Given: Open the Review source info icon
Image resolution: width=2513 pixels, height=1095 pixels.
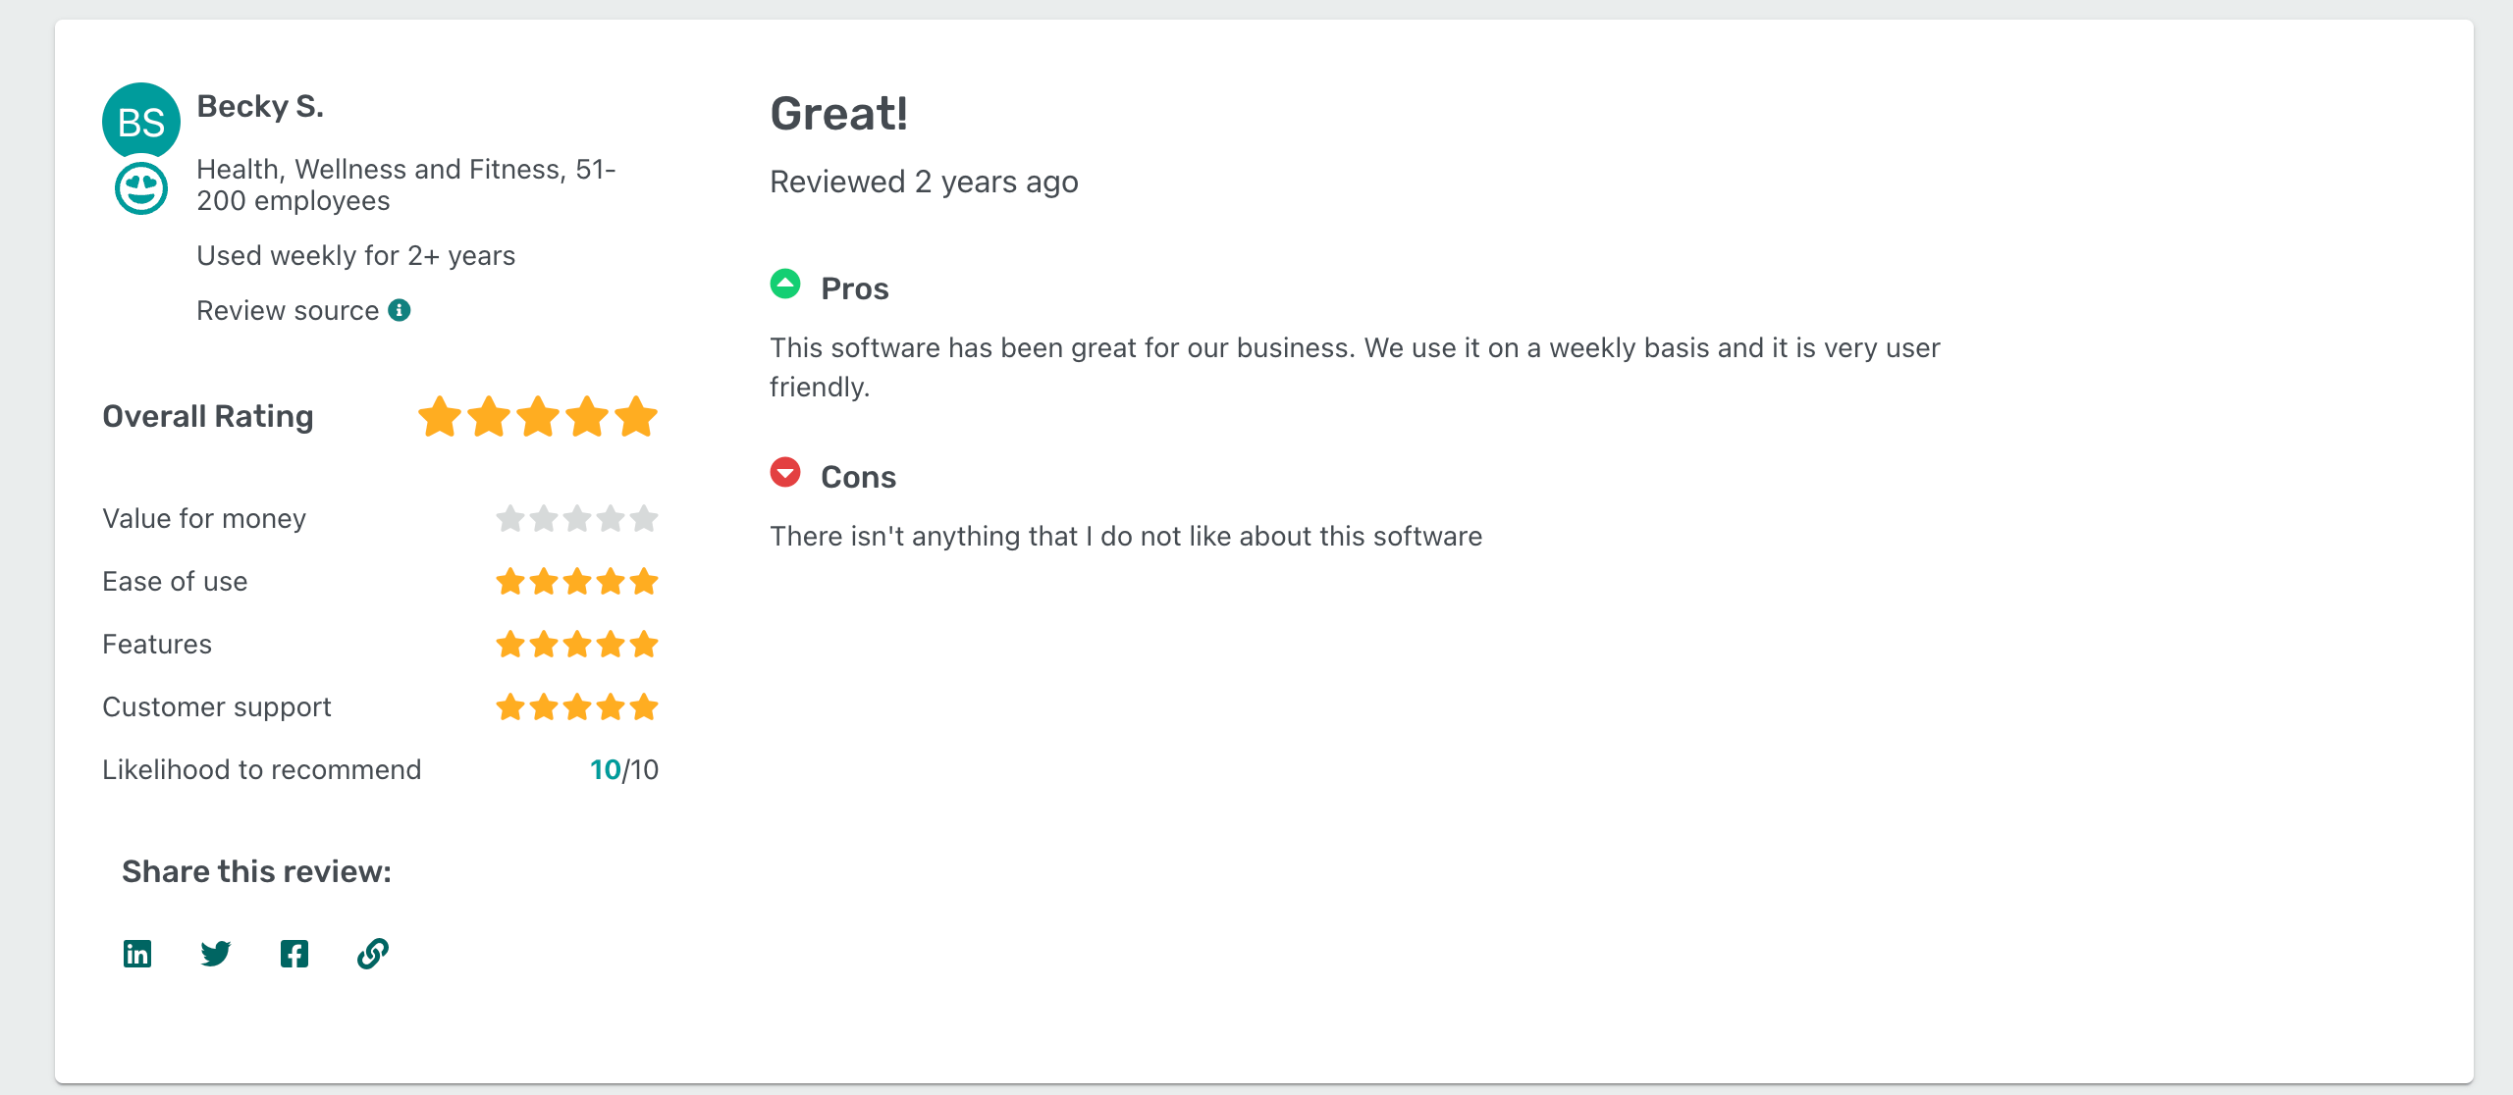Looking at the screenshot, I should pos(399,309).
